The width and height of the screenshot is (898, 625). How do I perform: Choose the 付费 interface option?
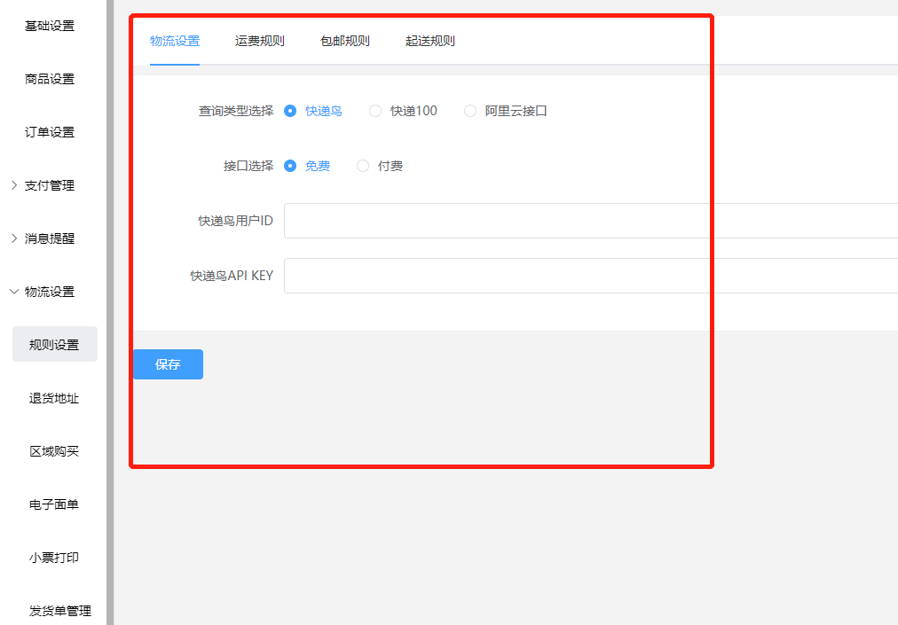tap(363, 166)
